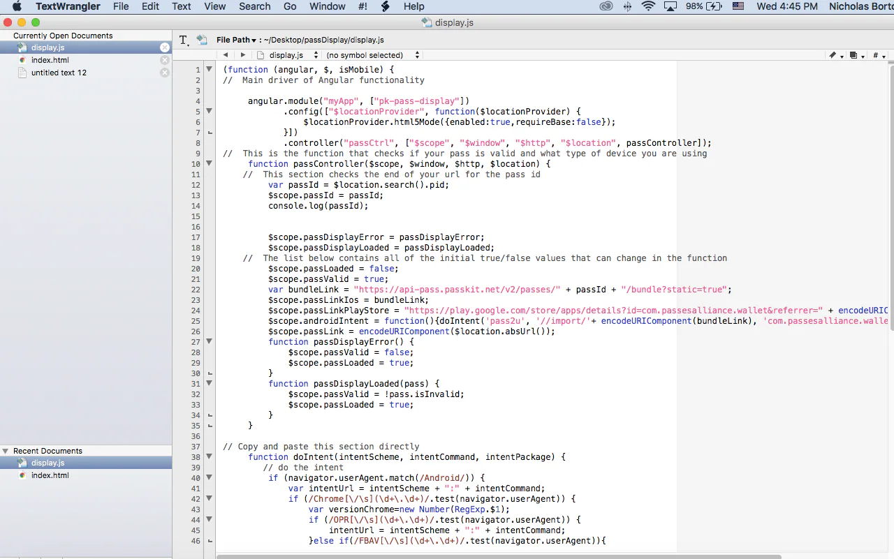Click the battery 98% status item
The height and width of the screenshot is (559, 894).
point(704,6)
